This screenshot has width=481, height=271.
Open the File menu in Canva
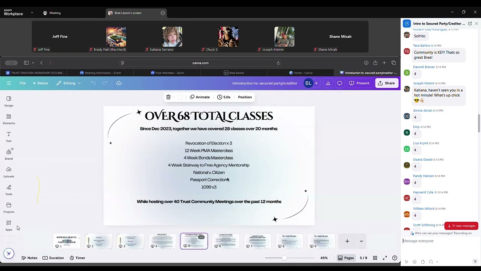point(23,83)
